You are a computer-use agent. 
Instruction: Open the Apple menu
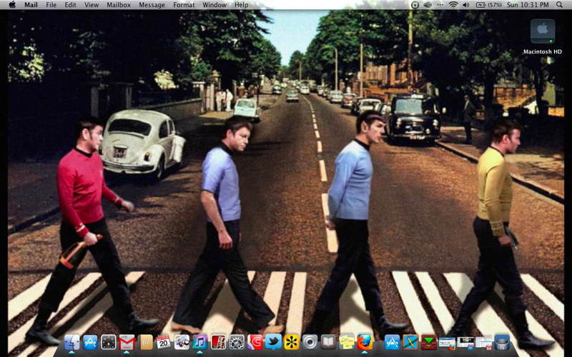pyautogui.click(x=12, y=5)
